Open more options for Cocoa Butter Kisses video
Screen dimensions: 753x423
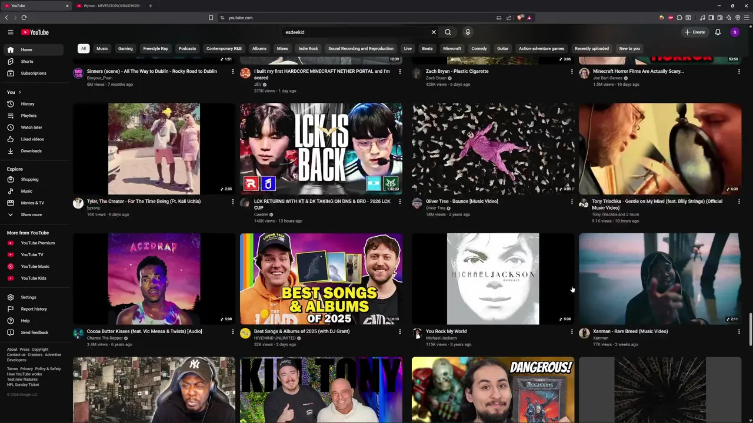[233, 331]
